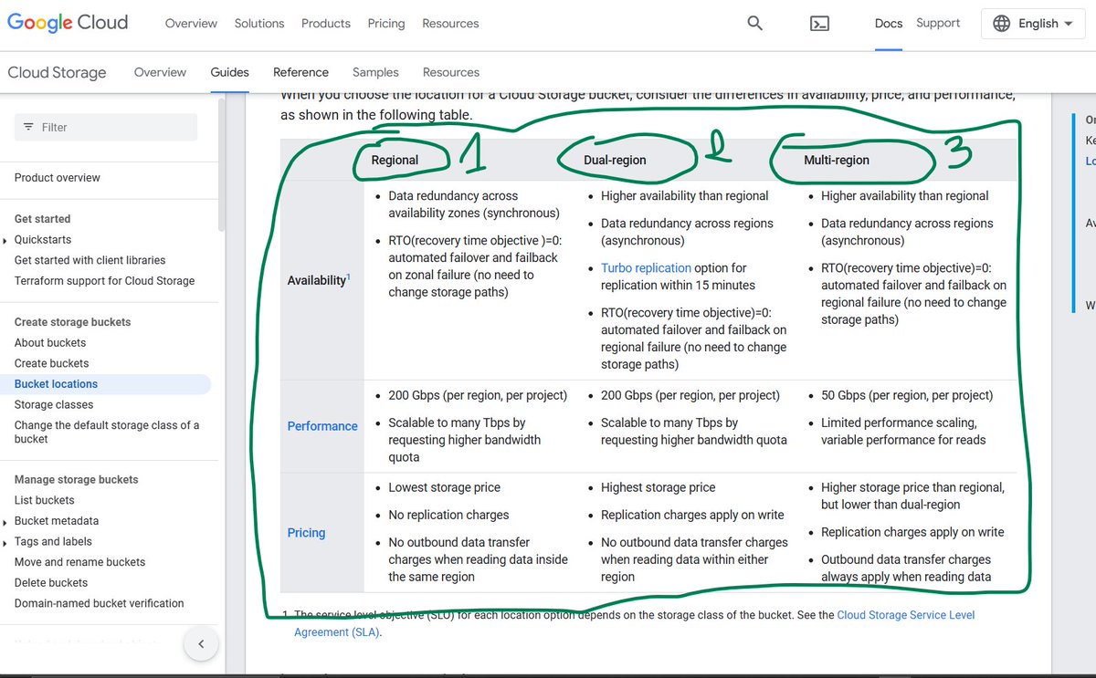Click the filter icon in sidebar
Viewport: 1096px width, 678px height.
28,127
